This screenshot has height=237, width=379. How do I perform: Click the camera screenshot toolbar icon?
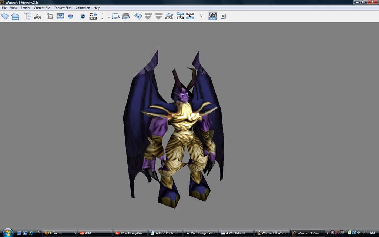pos(50,16)
